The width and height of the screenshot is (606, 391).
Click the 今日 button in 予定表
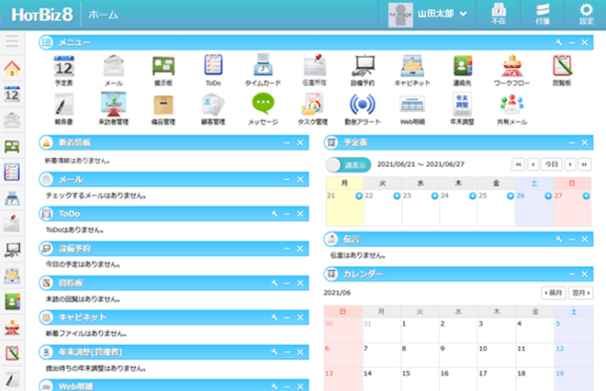[x=552, y=164]
